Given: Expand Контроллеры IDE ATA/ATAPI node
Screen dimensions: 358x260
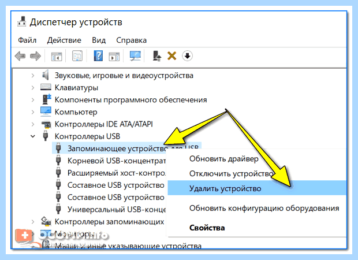Looking at the screenshot, I should coord(33,124).
